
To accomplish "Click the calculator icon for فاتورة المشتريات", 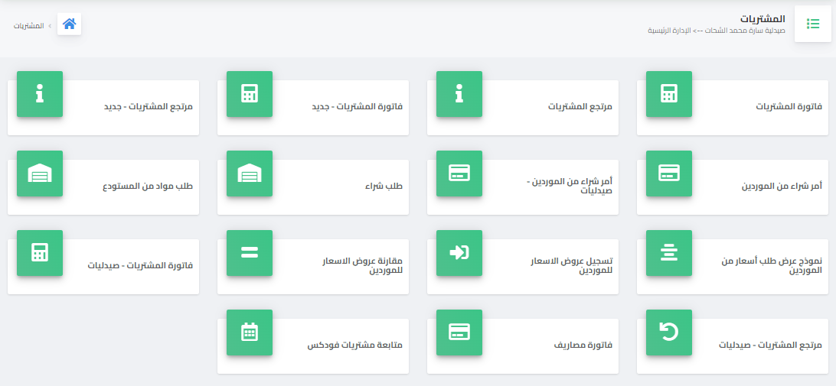I will point(668,94).
